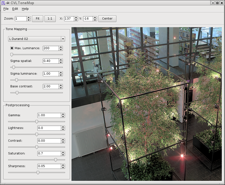This screenshot has height=185, width=225.
Task: Decrease Saturation with down arrow
Action: click(63, 155)
